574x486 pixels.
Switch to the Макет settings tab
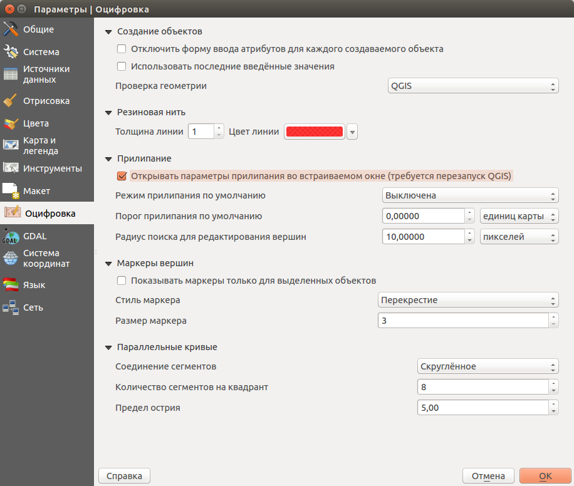tap(36, 191)
